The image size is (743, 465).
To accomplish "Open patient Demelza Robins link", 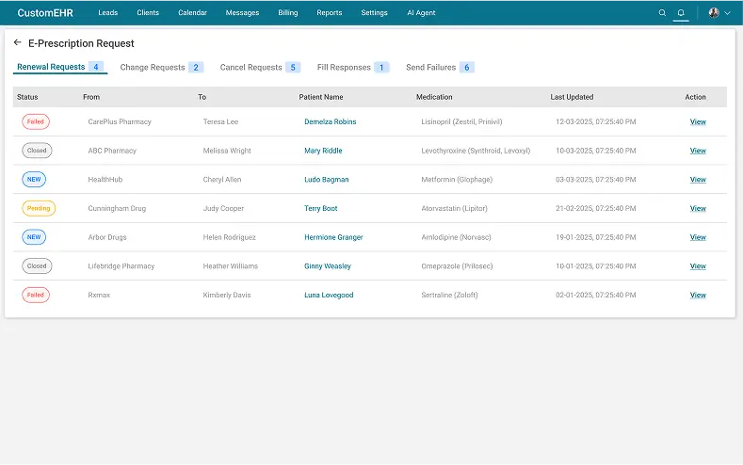I will [330, 122].
